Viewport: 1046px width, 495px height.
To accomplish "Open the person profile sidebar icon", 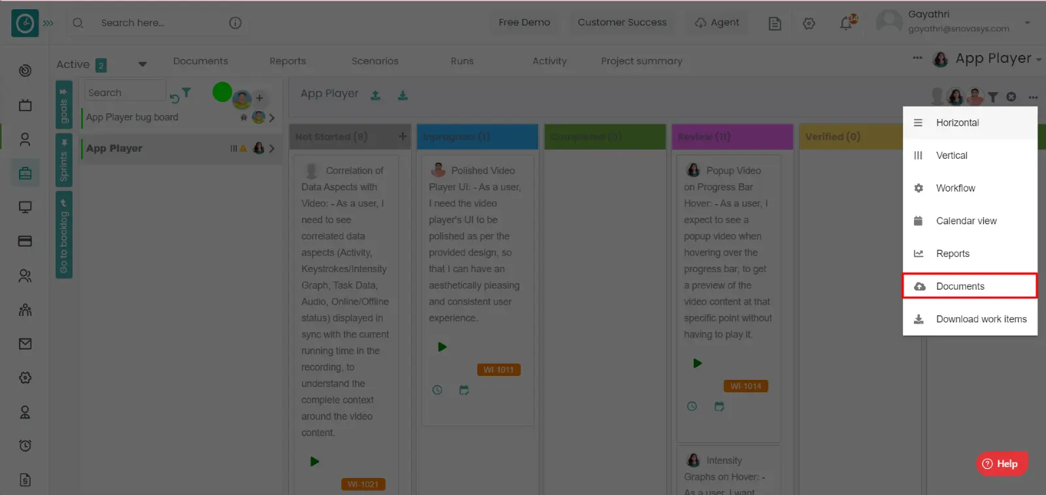I will point(25,139).
